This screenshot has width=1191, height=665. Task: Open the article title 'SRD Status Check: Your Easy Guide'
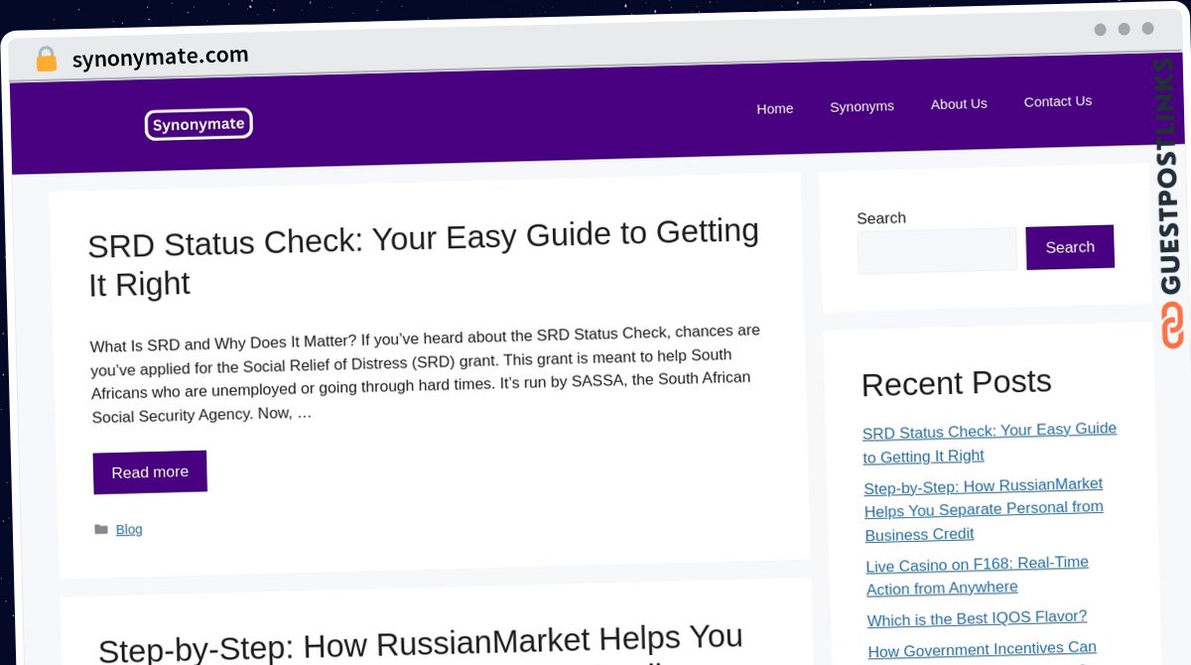point(424,257)
